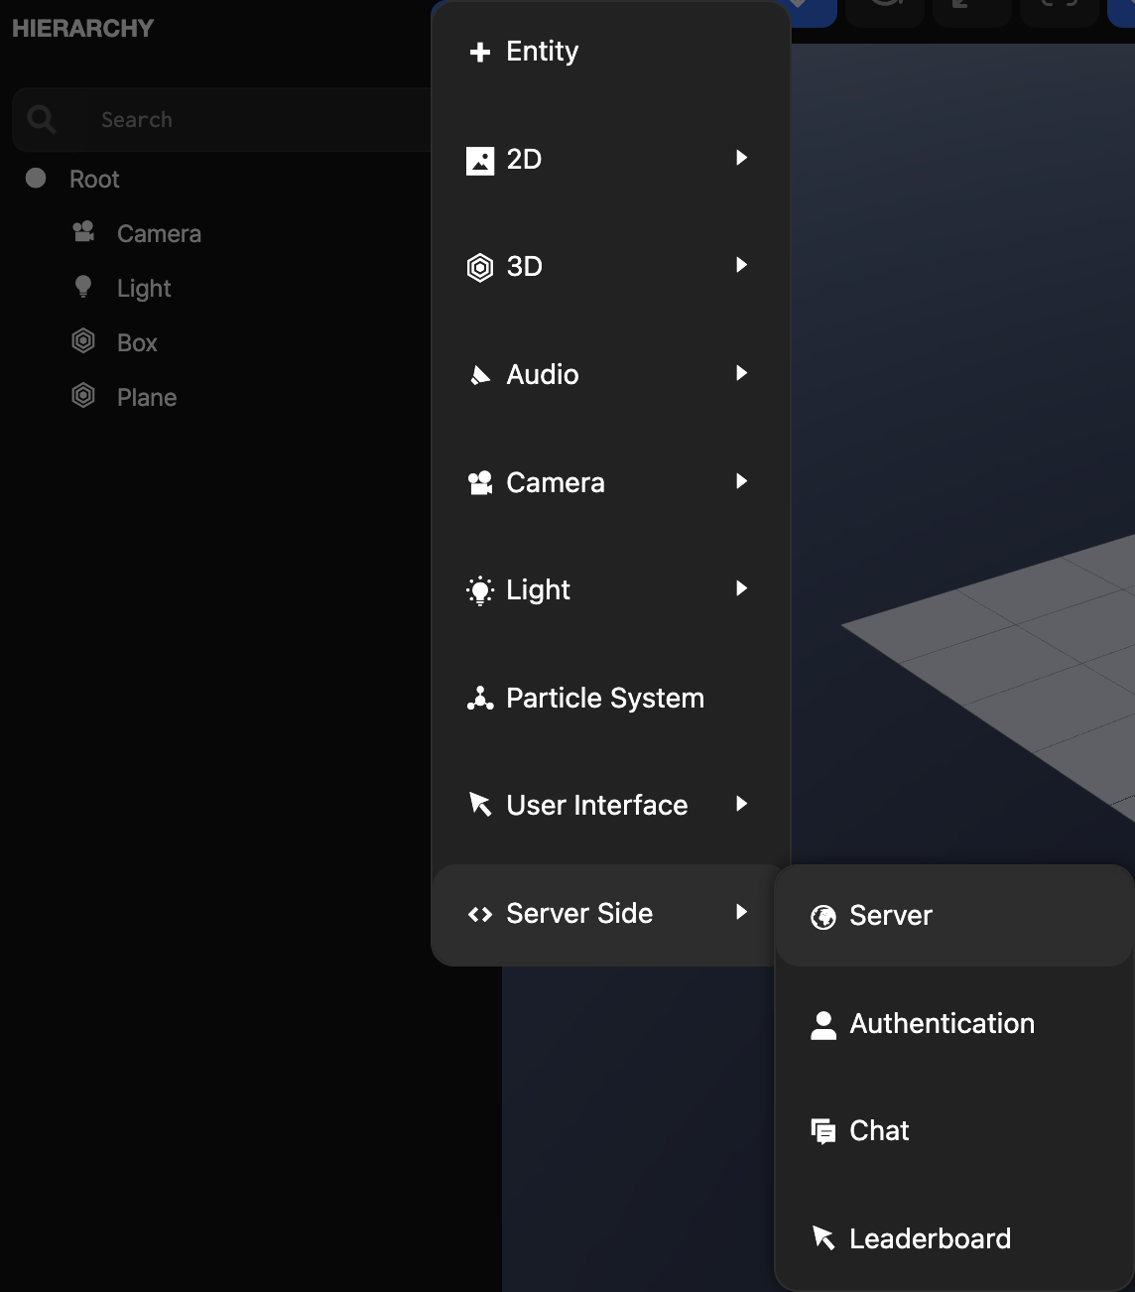Select the Root entity in hierarchy

coord(94,180)
